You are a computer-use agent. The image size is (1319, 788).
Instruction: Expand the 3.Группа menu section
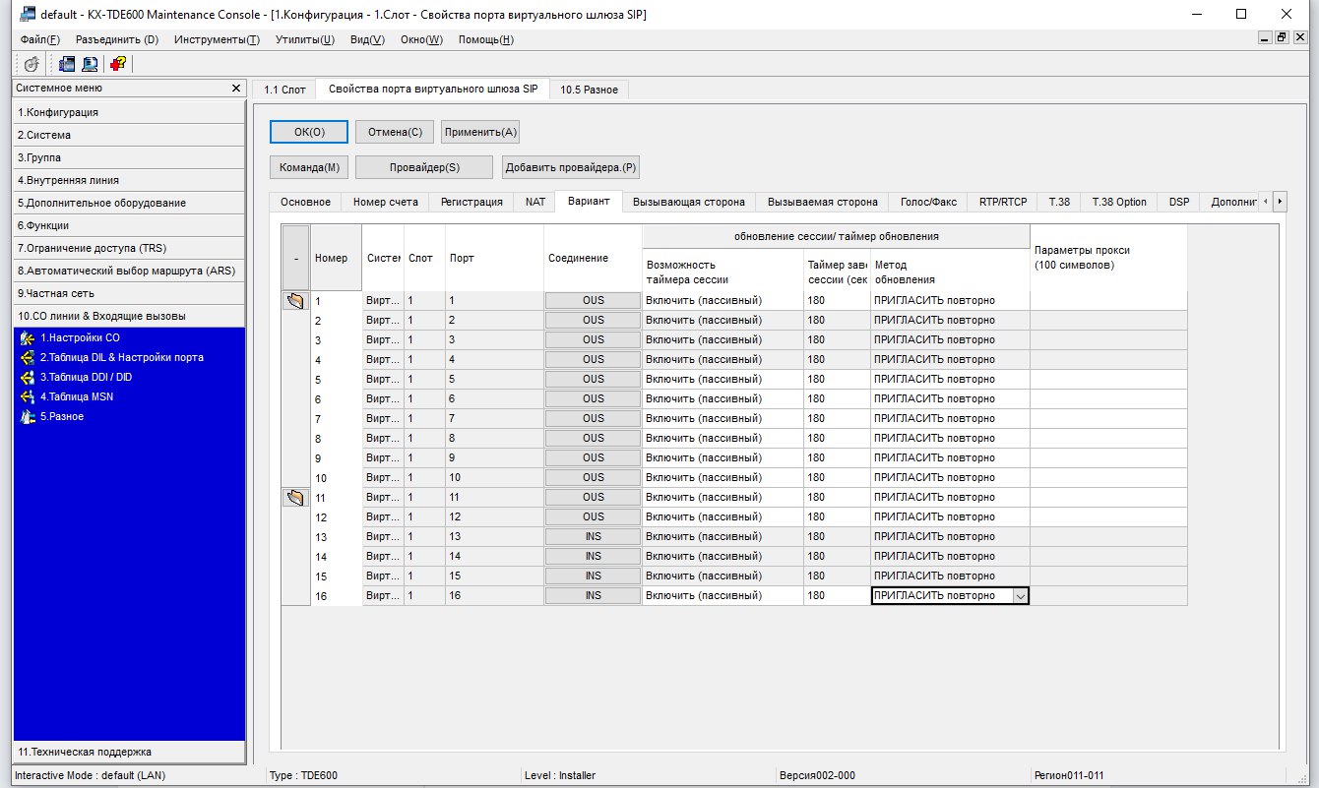pos(129,157)
